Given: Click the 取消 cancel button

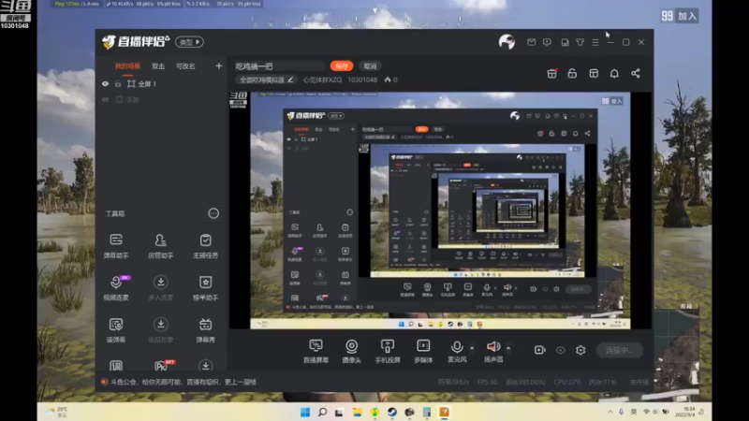Looking at the screenshot, I should 370,65.
